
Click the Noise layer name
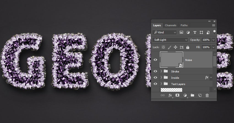[x=189, y=60]
